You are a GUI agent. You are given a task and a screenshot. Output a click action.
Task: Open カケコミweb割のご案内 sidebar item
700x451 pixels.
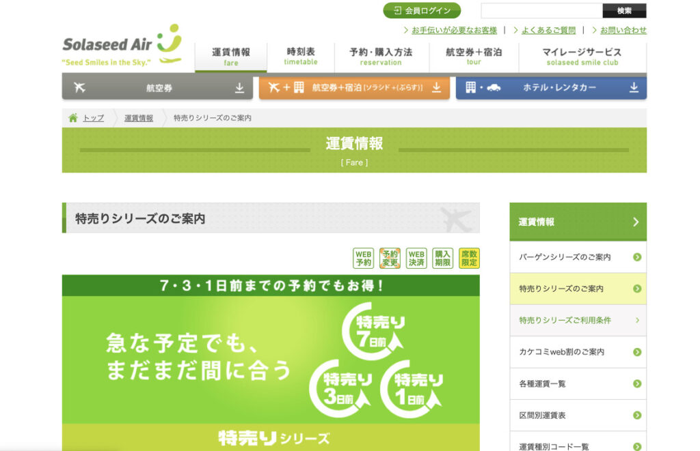pos(578,352)
